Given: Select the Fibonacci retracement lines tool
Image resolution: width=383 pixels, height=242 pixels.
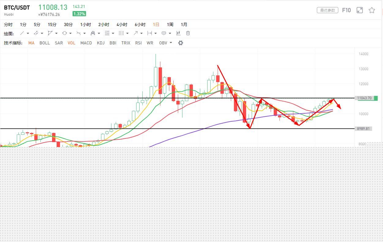Looking at the screenshot, I should 107,33.
